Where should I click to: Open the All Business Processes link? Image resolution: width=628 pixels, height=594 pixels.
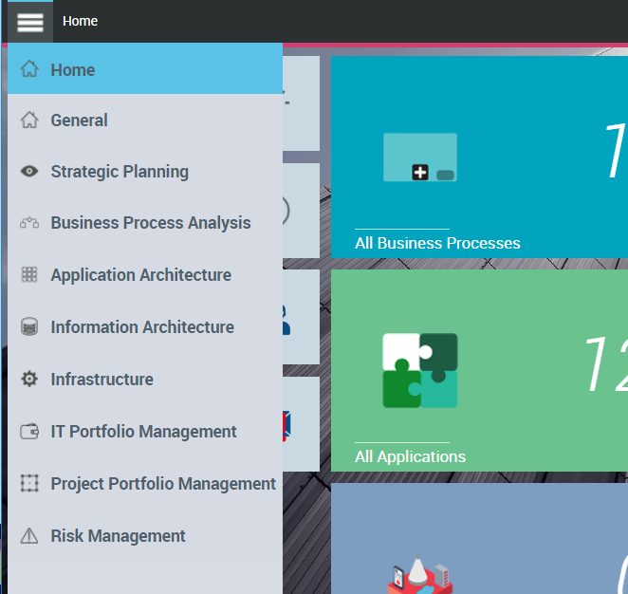click(x=437, y=243)
